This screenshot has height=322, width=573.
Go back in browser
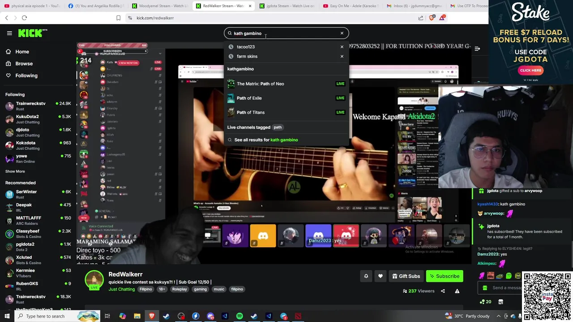(6, 18)
